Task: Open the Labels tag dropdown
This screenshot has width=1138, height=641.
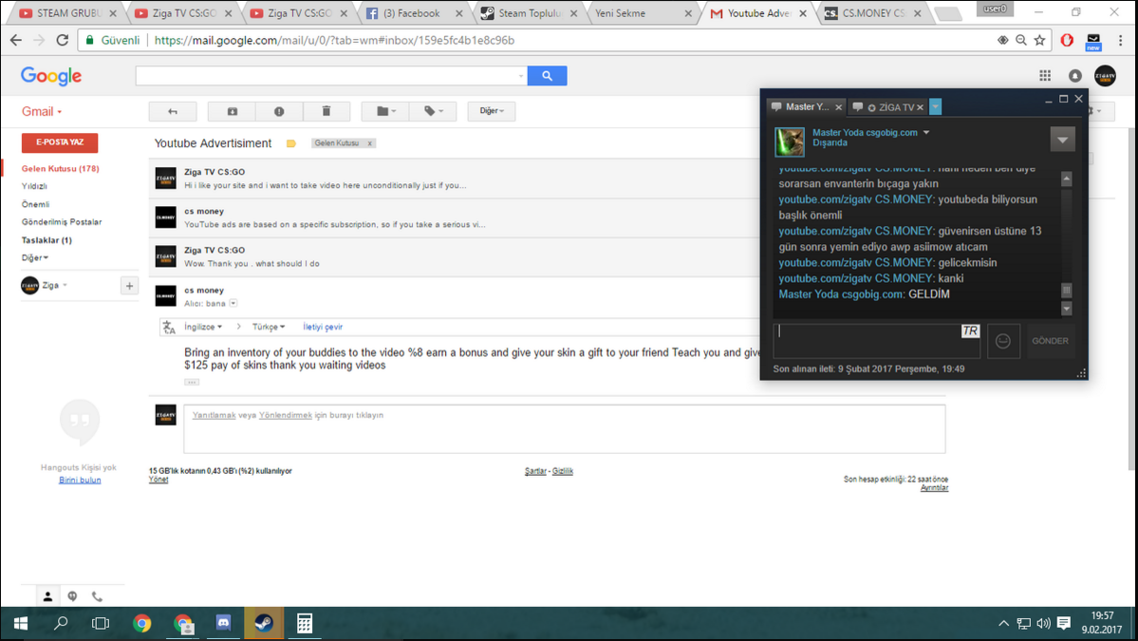Action: click(x=433, y=111)
